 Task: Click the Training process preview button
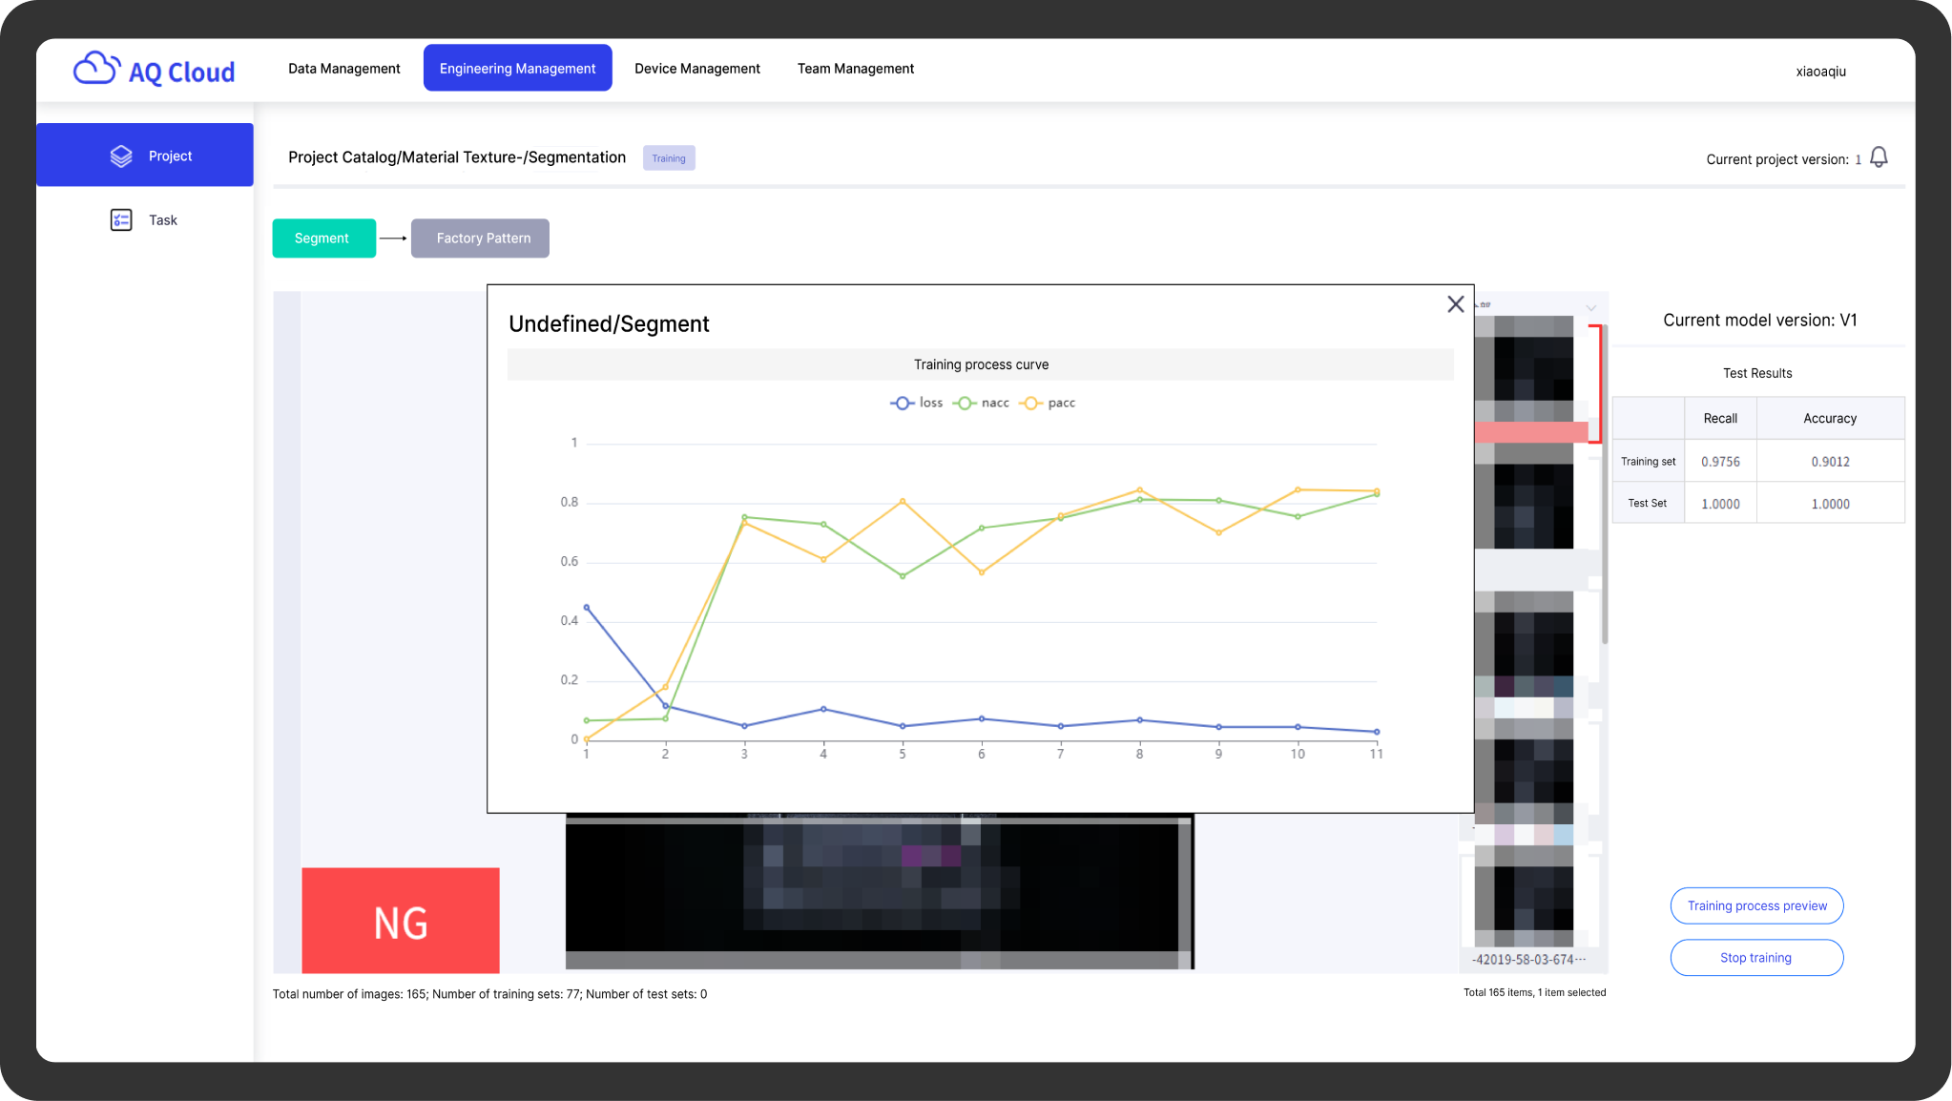1756,905
